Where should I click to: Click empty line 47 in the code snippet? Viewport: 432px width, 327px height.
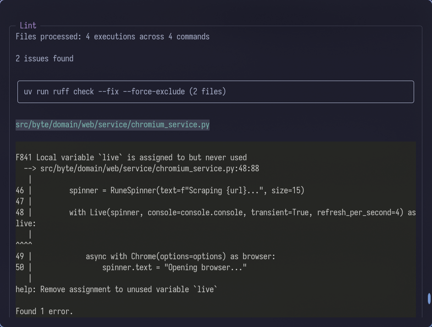(x=21, y=201)
